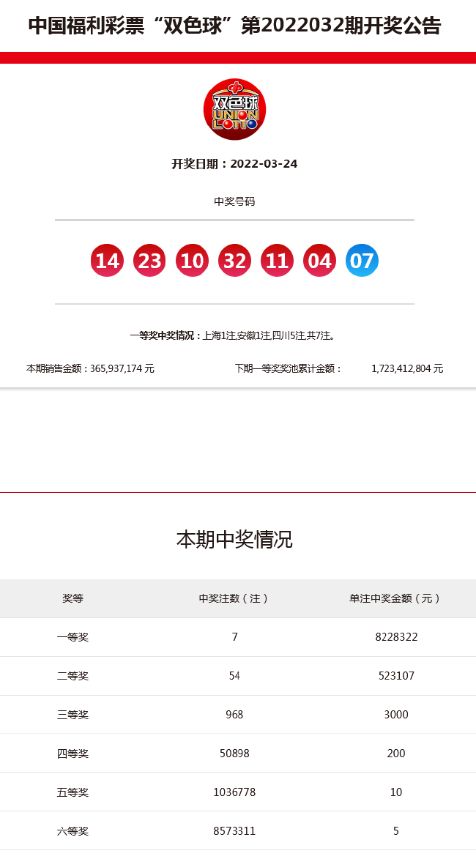Click red ball number 10
This screenshot has width=476, height=859.
pos(192,261)
